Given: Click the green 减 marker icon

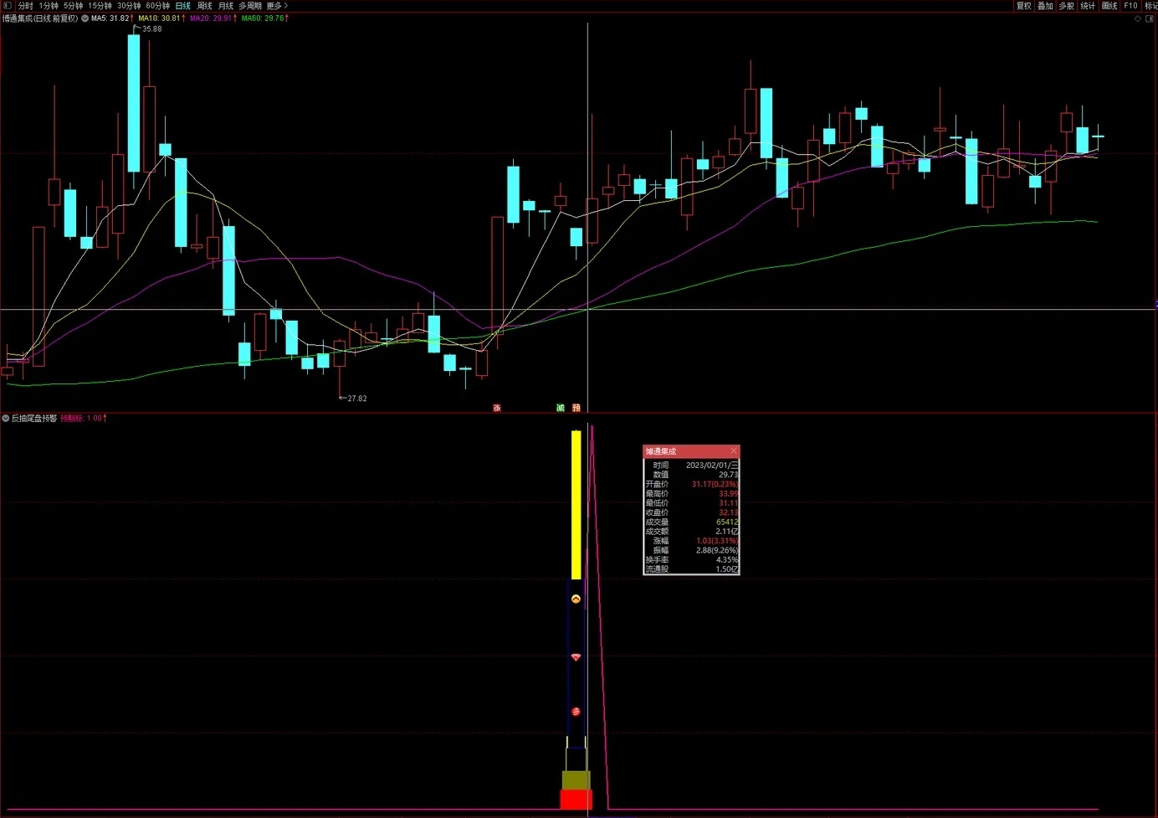Looking at the screenshot, I should [x=561, y=408].
